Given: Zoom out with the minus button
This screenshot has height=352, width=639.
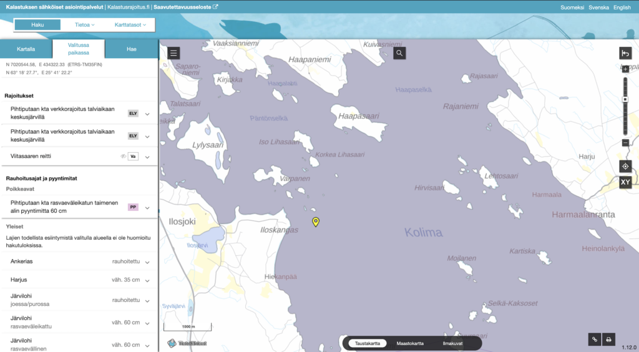Looking at the screenshot, I should pyautogui.click(x=625, y=143).
